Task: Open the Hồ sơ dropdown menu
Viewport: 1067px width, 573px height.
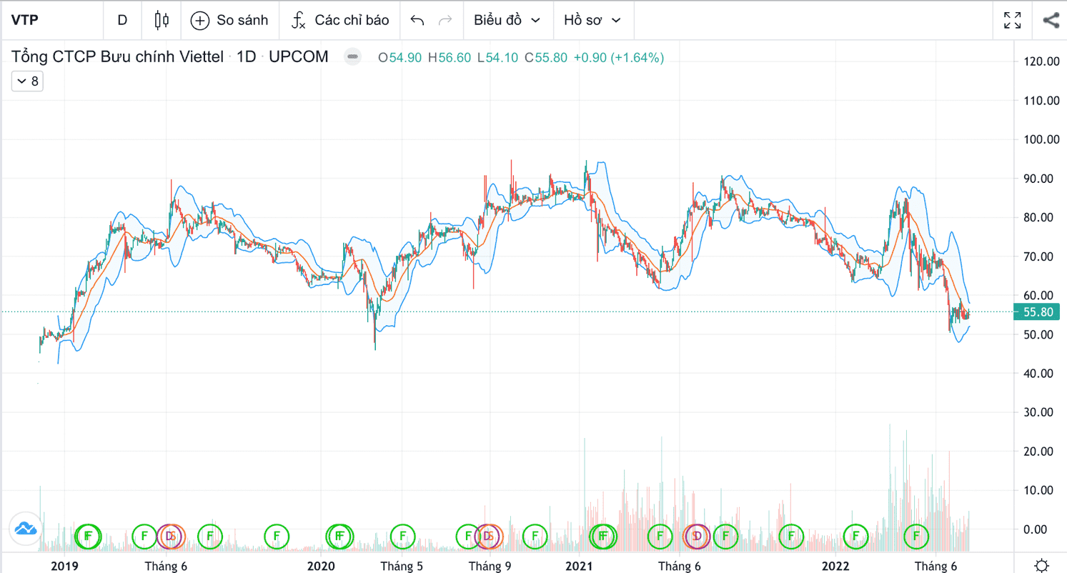Action: [592, 20]
